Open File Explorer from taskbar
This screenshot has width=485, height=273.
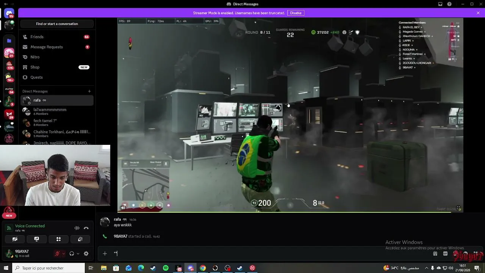pos(104,268)
